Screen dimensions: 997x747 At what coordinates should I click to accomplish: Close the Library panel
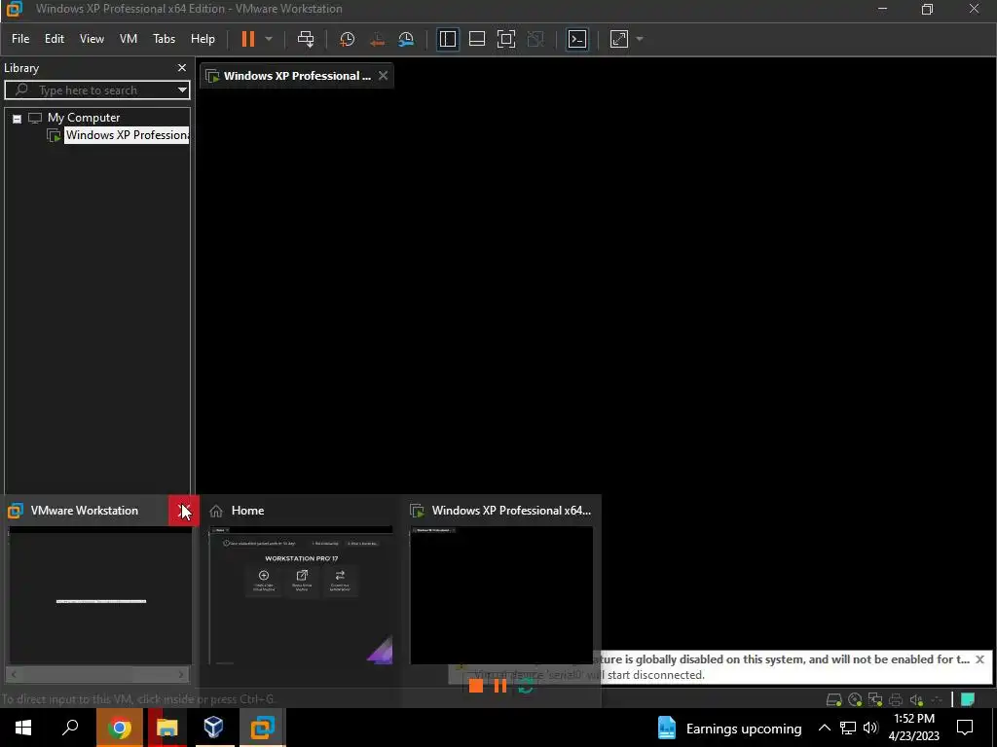click(182, 67)
